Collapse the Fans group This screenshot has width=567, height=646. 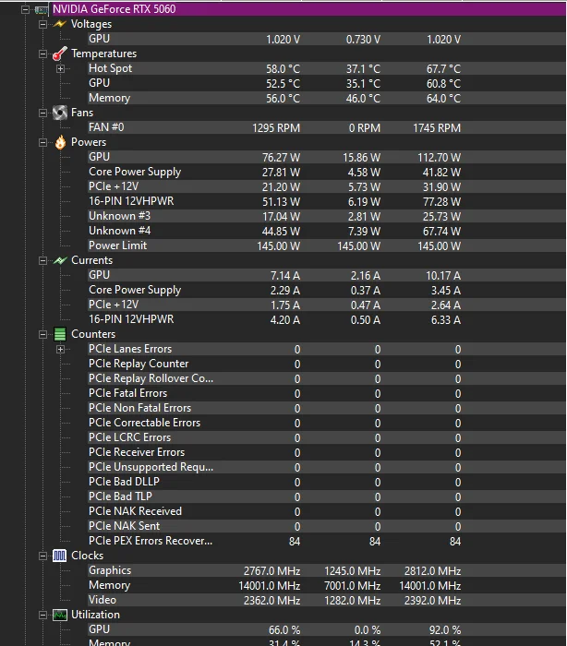click(x=42, y=113)
